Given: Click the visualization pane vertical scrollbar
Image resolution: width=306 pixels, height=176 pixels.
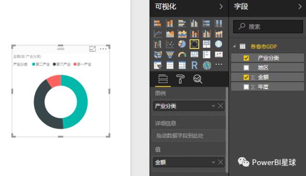Looking at the screenshot, I should point(227,130).
